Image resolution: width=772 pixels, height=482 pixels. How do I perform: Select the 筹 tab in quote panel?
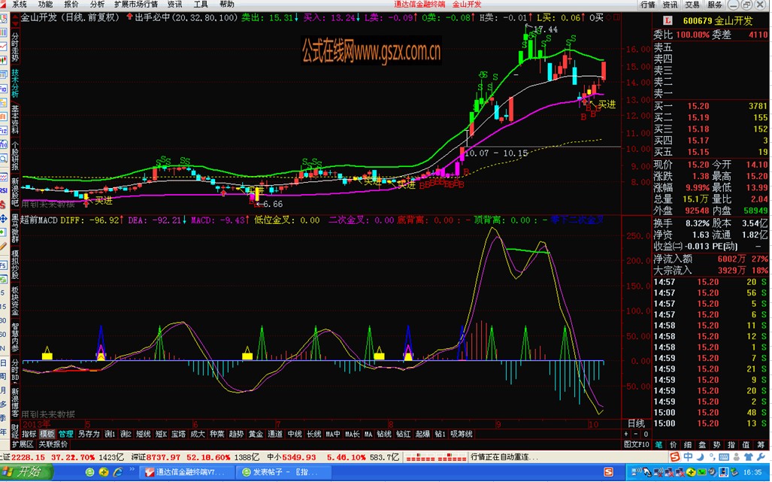click(x=761, y=444)
